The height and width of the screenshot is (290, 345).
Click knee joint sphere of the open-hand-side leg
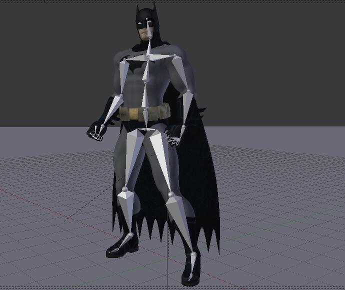170,194
